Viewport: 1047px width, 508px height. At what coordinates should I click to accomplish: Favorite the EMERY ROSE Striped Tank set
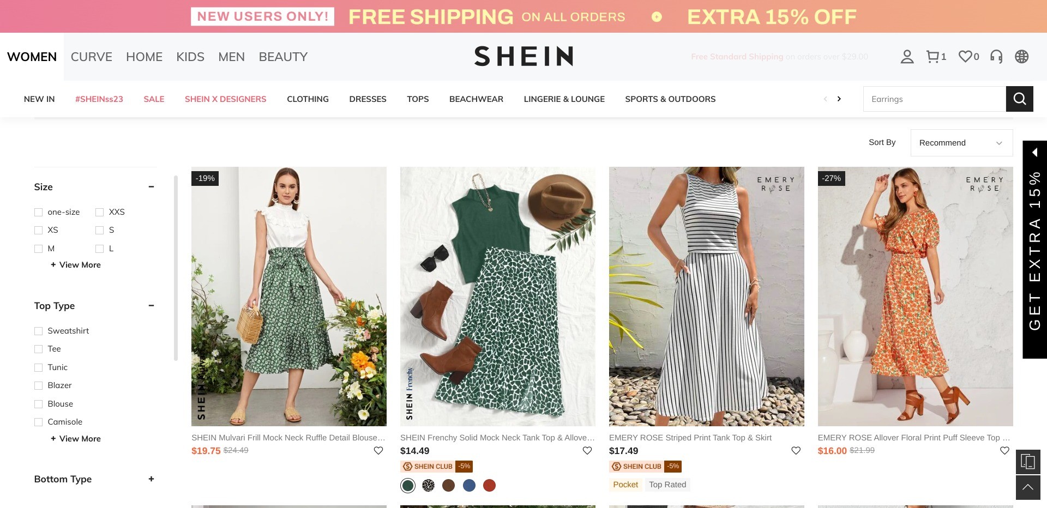tap(796, 451)
